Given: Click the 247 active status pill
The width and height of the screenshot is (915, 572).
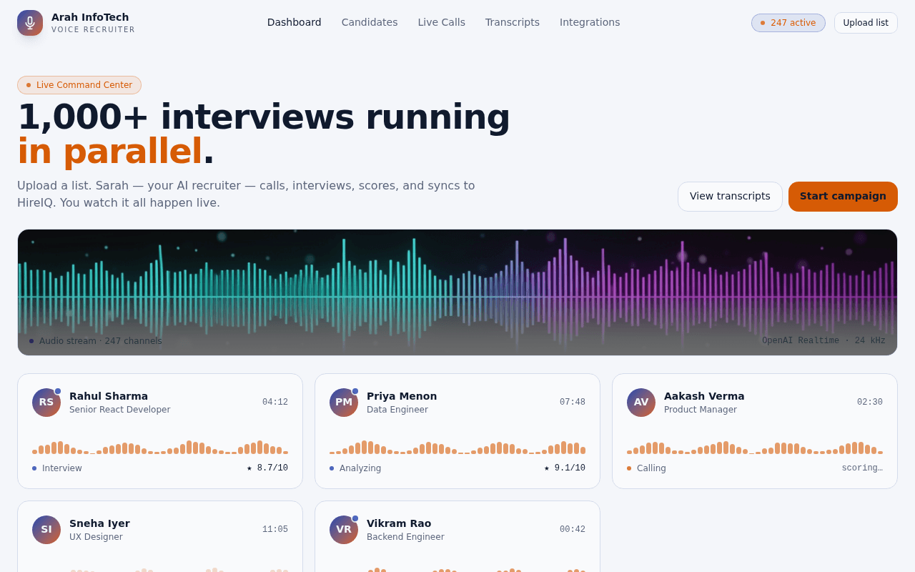Looking at the screenshot, I should tap(788, 23).
